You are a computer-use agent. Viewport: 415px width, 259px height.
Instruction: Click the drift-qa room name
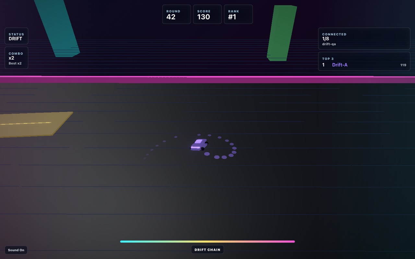(x=329, y=44)
